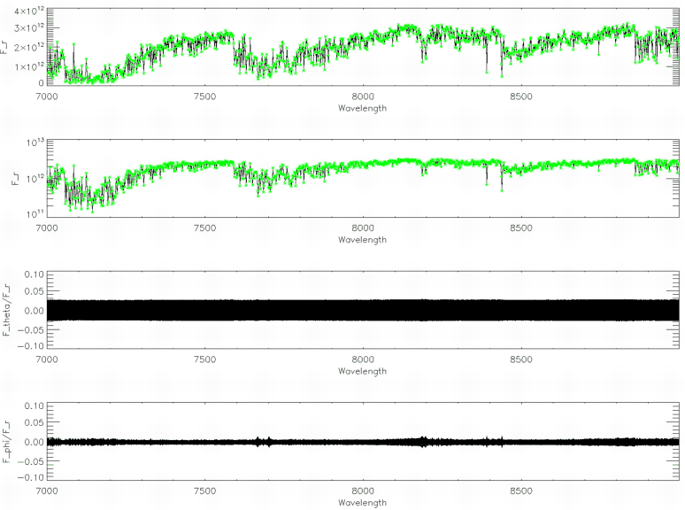Click the Wavelength label under F_theta/F_r plot

[363, 372]
